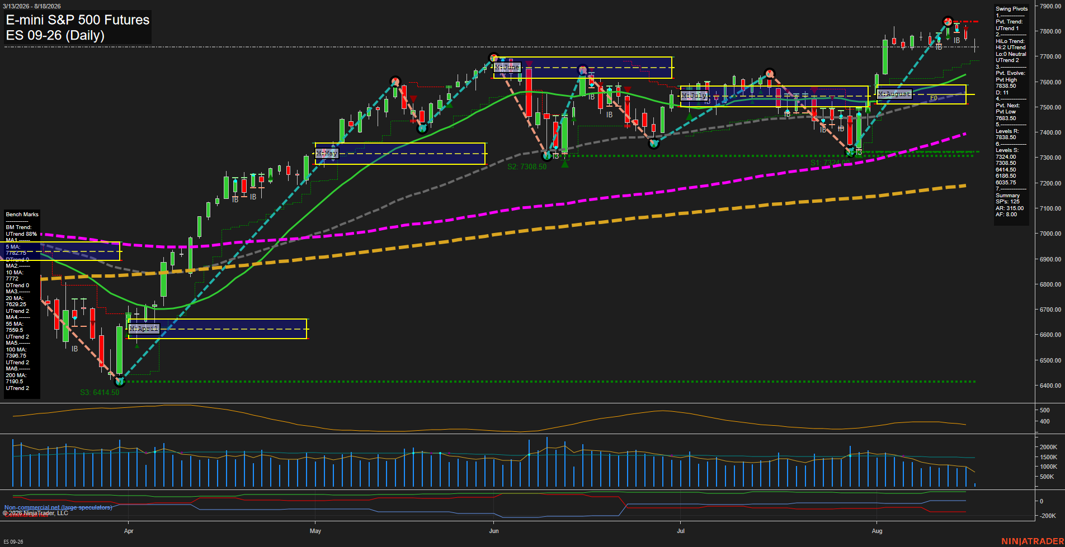Click support level 6186.50 in Levels S
1065x547 pixels.
tap(1006, 176)
